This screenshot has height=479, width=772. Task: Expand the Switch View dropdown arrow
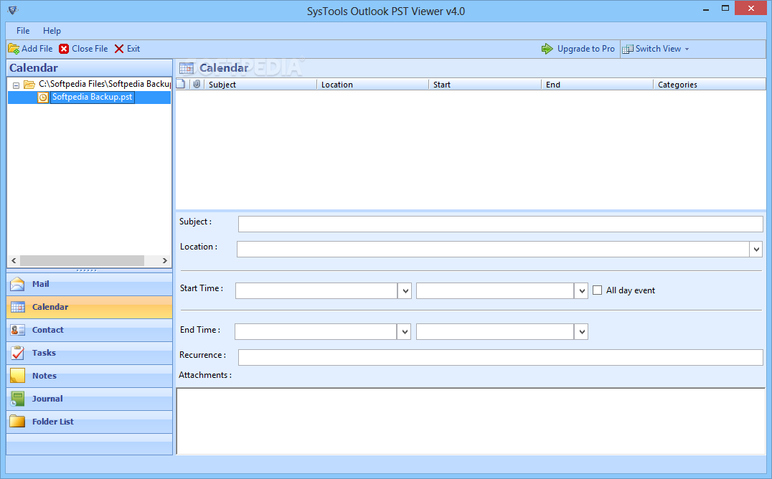687,49
